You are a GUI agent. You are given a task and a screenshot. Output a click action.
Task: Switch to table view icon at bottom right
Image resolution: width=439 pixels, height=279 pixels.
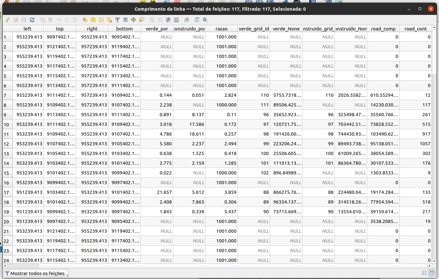[432, 273]
